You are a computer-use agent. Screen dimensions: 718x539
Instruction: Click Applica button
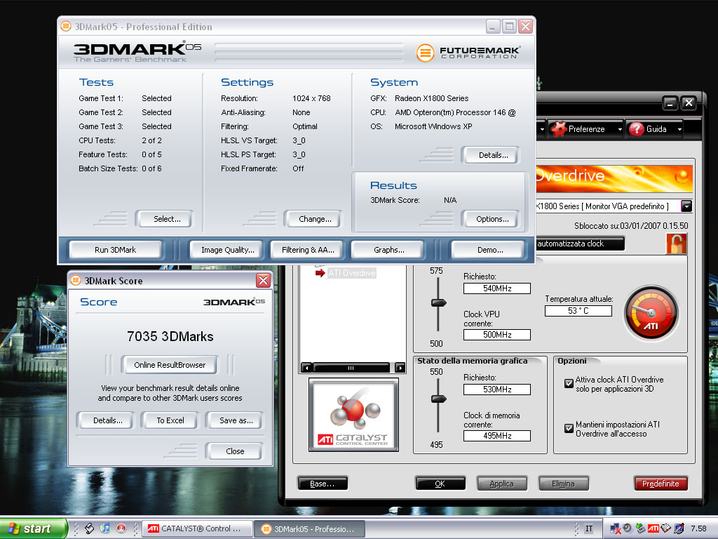(502, 484)
